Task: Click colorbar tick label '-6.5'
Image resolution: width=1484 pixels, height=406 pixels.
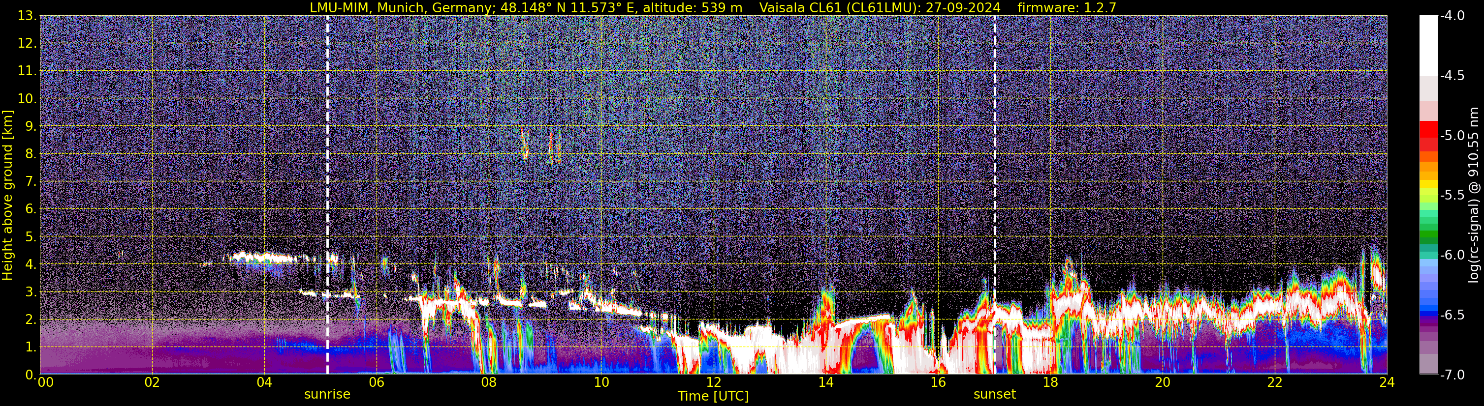Action: click(x=1452, y=315)
